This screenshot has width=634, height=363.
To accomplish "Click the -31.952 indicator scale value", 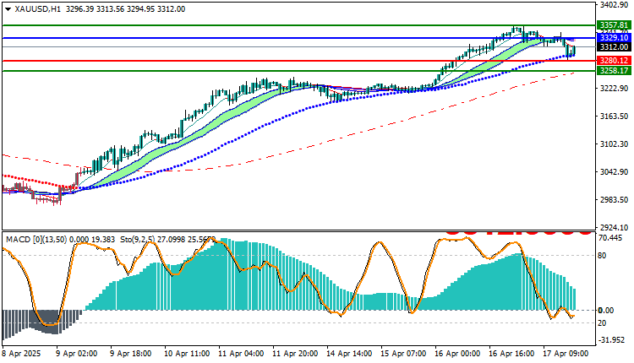I will (x=611, y=340).
